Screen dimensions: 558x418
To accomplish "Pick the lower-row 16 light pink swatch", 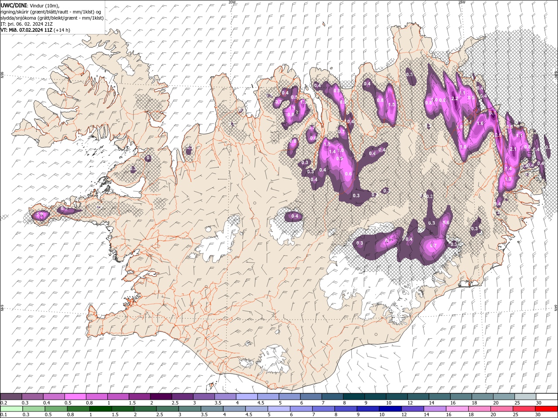I will 456,409.
